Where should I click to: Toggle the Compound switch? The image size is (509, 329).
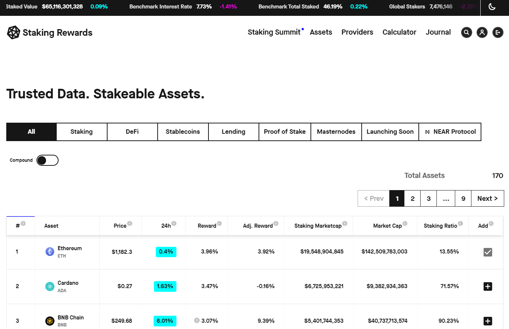tap(48, 160)
